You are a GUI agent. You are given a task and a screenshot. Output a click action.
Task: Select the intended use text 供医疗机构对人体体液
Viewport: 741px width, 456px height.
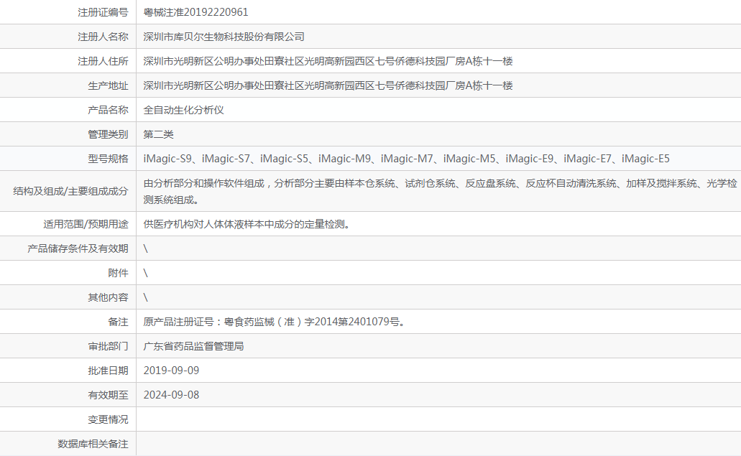pos(247,224)
